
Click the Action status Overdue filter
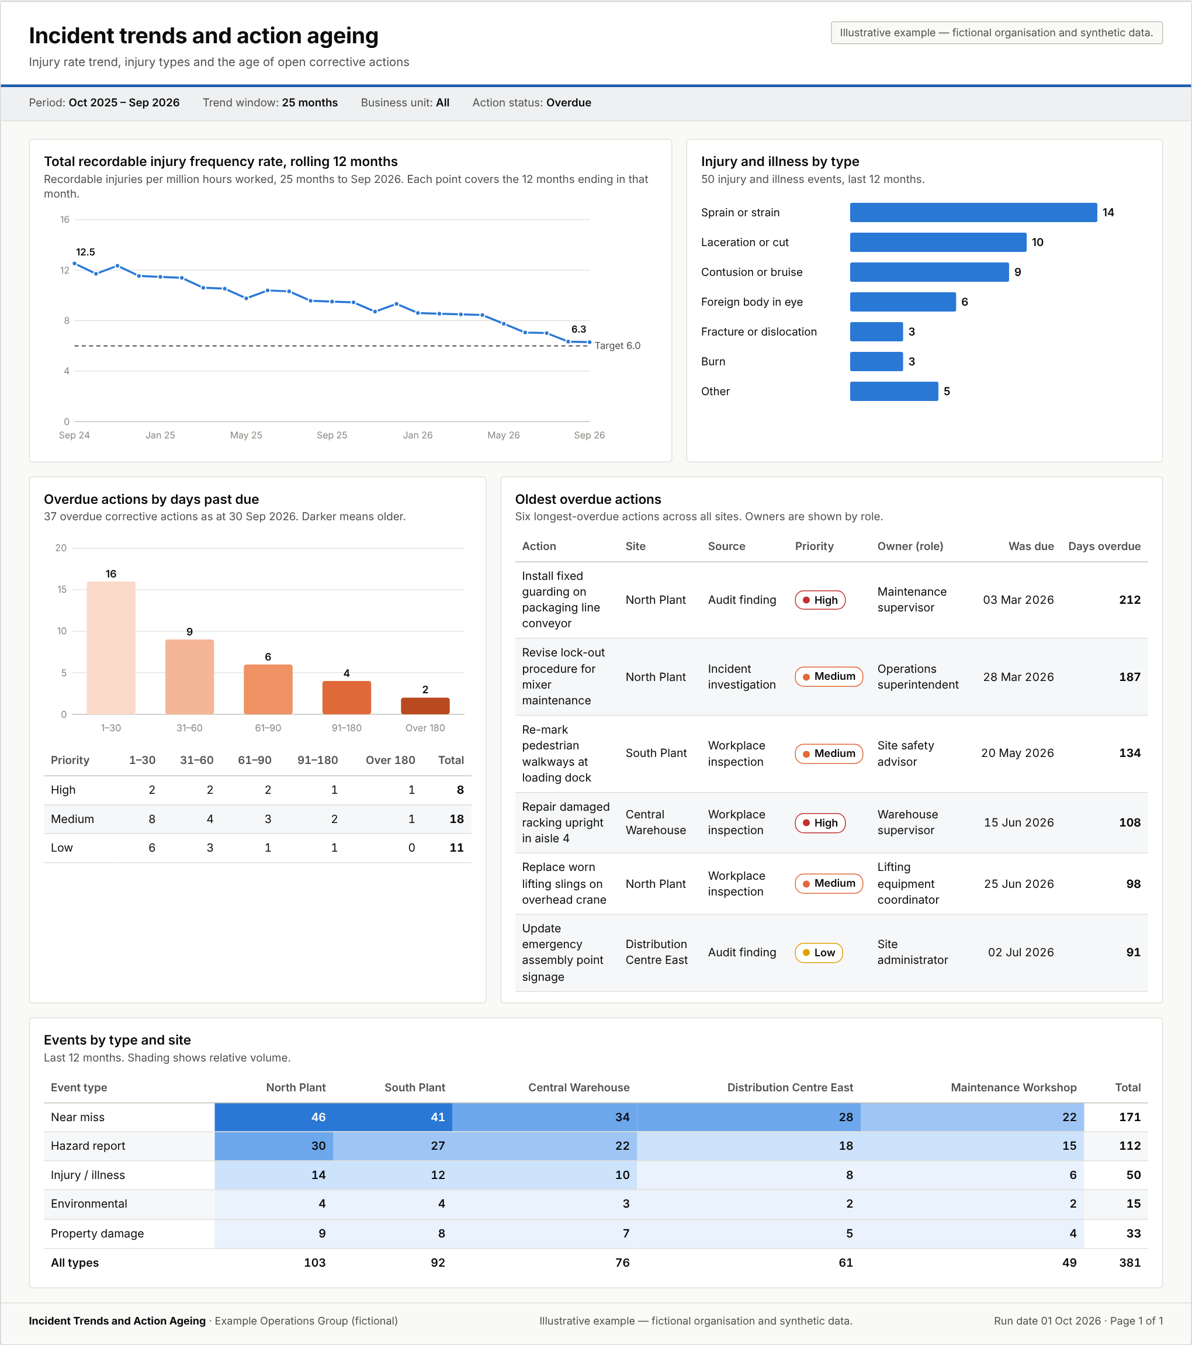(532, 103)
